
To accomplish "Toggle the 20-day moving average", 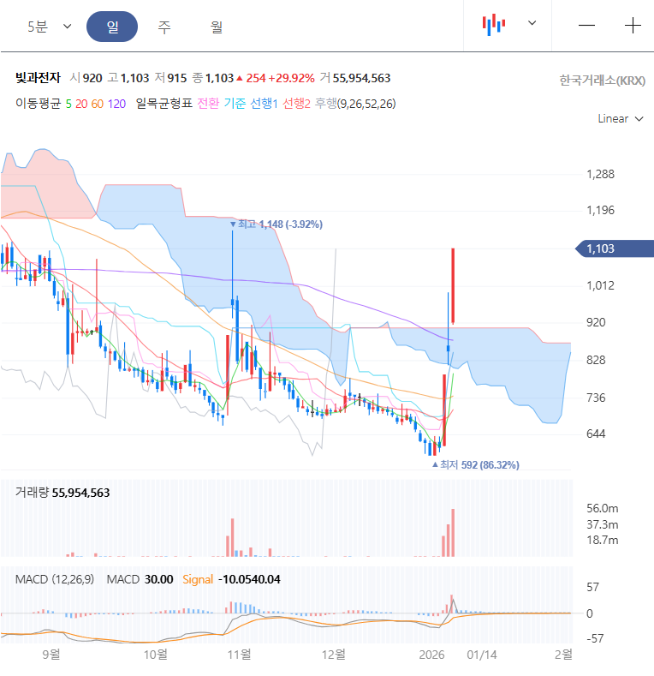I will [x=81, y=104].
